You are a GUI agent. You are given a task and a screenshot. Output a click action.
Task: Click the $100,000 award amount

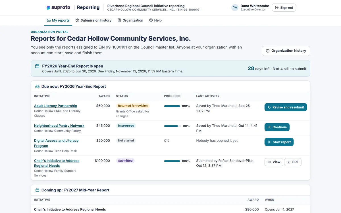(102, 160)
